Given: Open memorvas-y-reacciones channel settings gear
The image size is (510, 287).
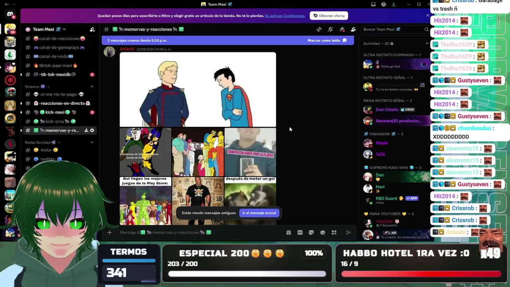Looking at the screenshot, I should coord(92,130).
